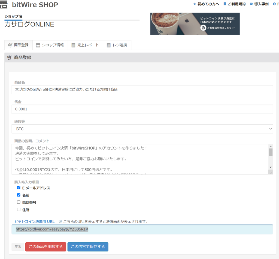Click the bitWire SHOP logo icon
This screenshot has width=279, height=259.
4,4
